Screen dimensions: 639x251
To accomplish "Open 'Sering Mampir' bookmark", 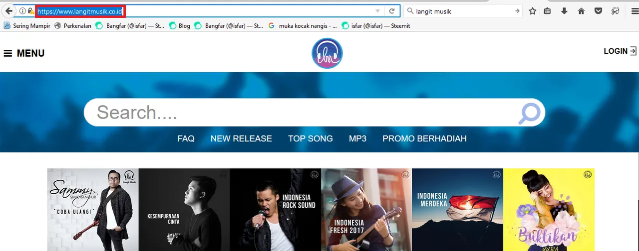I will click(x=27, y=26).
